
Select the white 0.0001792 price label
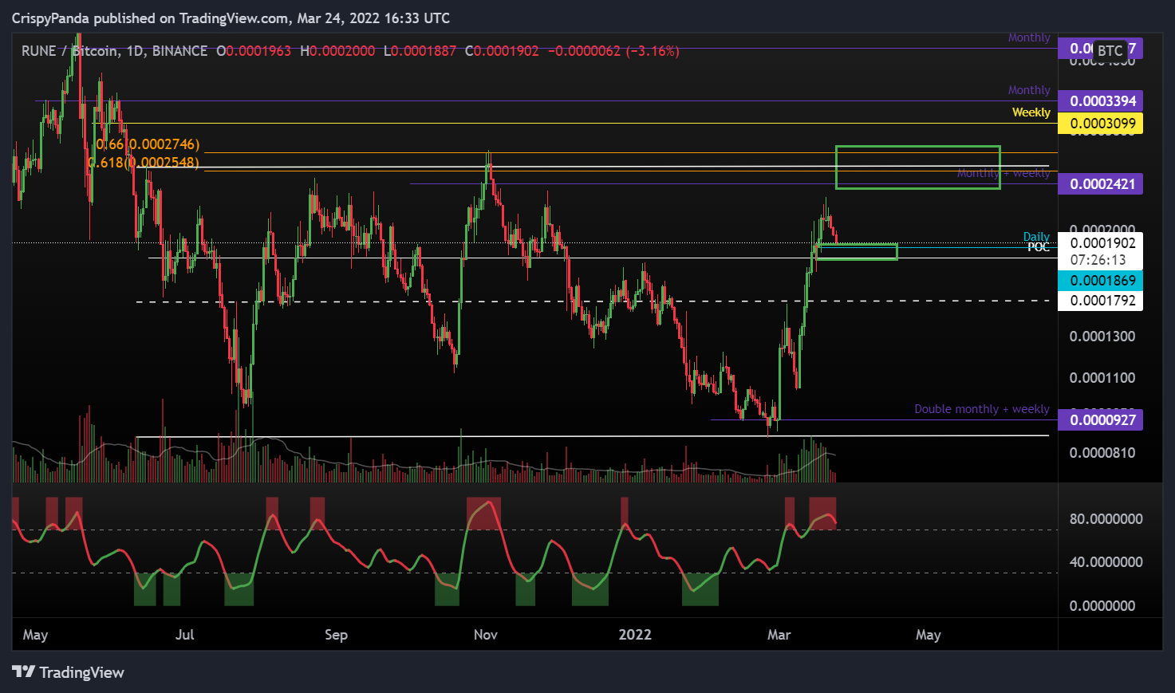click(x=1101, y=301)
